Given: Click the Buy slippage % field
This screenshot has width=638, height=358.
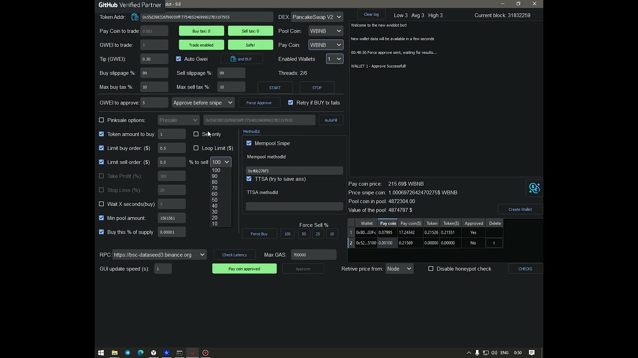Looking at the screenshot, I should coord(155,73).
